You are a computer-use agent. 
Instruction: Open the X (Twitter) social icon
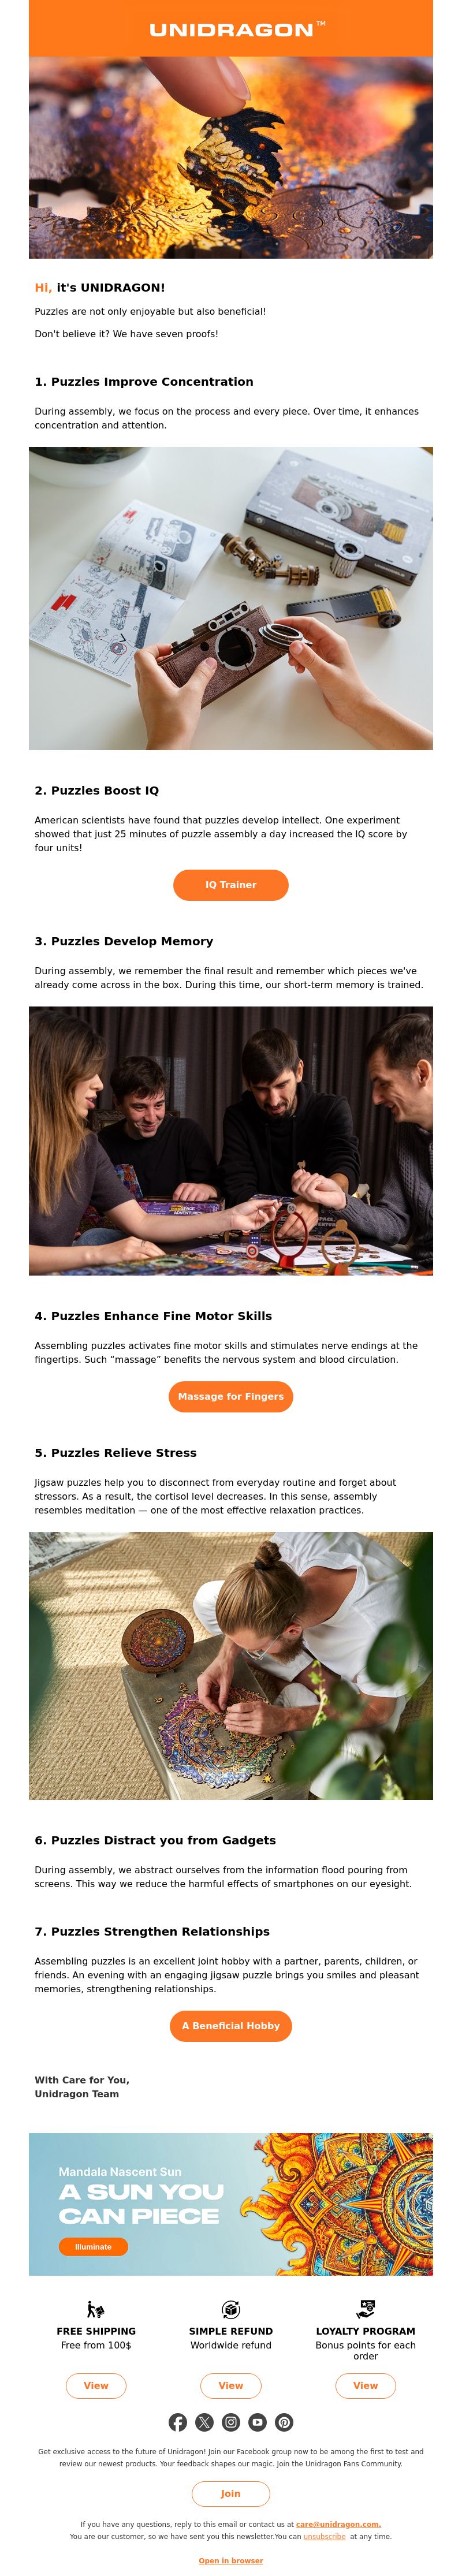tap(204, 2422)
